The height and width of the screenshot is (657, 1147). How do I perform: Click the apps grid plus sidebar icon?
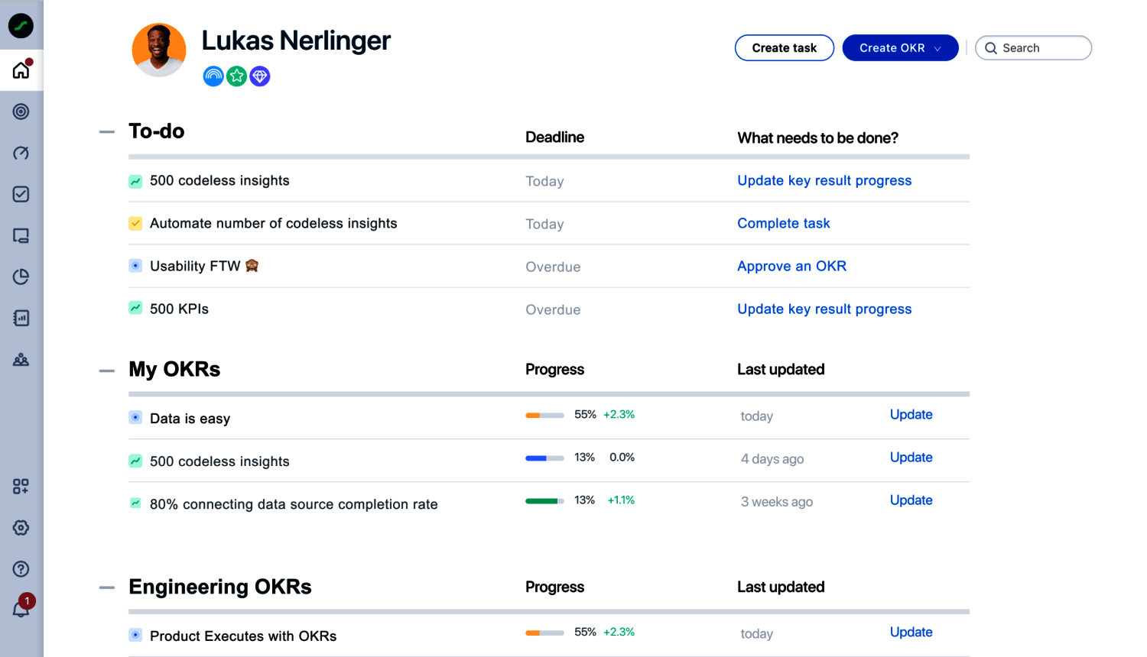pos(21,487)
